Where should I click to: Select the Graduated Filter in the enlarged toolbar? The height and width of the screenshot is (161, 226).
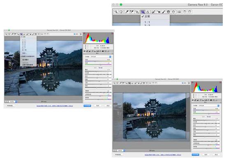tap(168, 11)
